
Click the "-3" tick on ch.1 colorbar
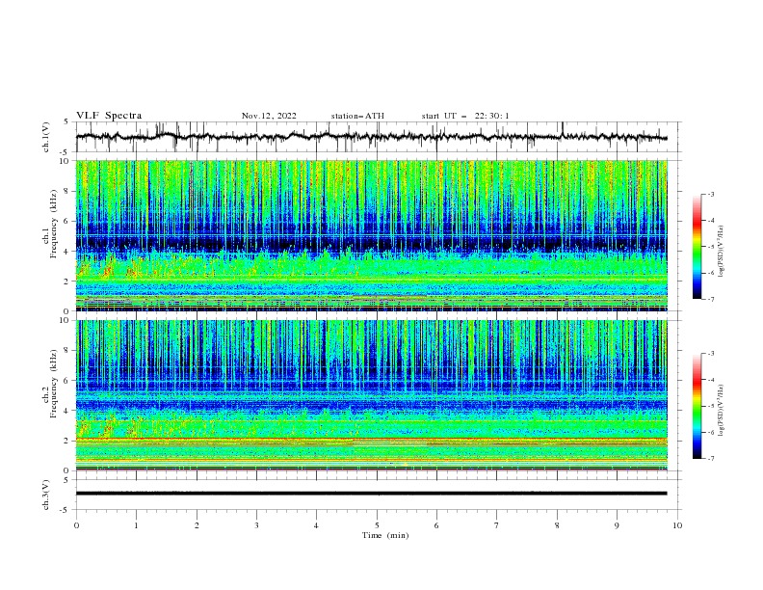pos(711,194)
